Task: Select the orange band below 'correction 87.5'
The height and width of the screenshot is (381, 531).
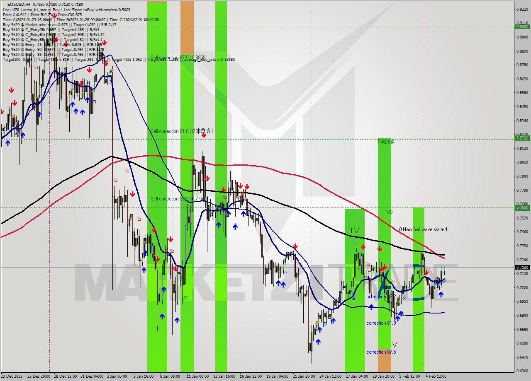Action: pos(384,361)
